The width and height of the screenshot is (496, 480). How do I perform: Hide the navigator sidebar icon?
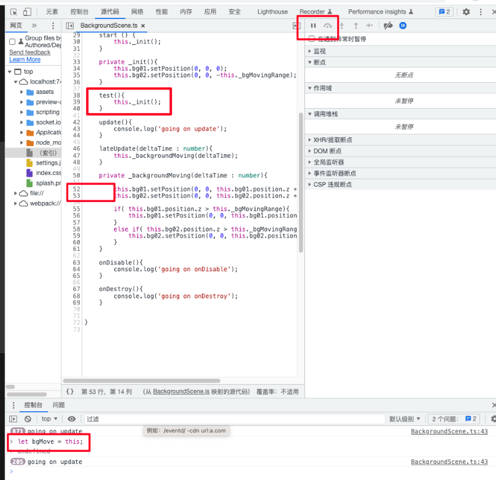(x=70, y=26)
